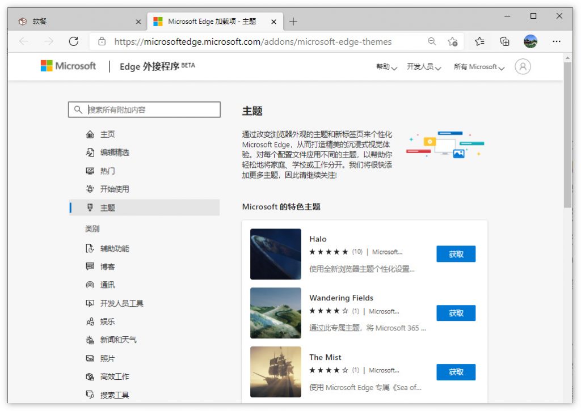Open the favorites list icon
The width and height of the screenshot is (581, 411).
click(x=479, y=41)
